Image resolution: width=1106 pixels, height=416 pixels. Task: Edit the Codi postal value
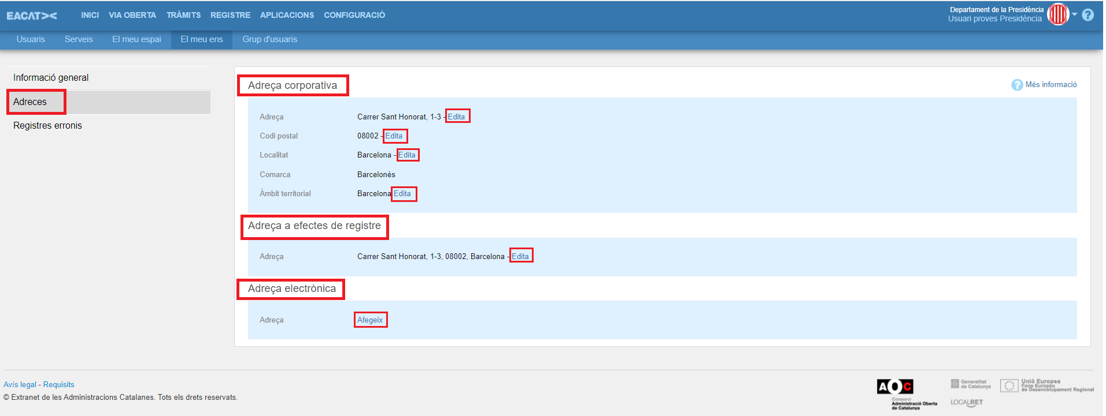[x=394, y=136]
